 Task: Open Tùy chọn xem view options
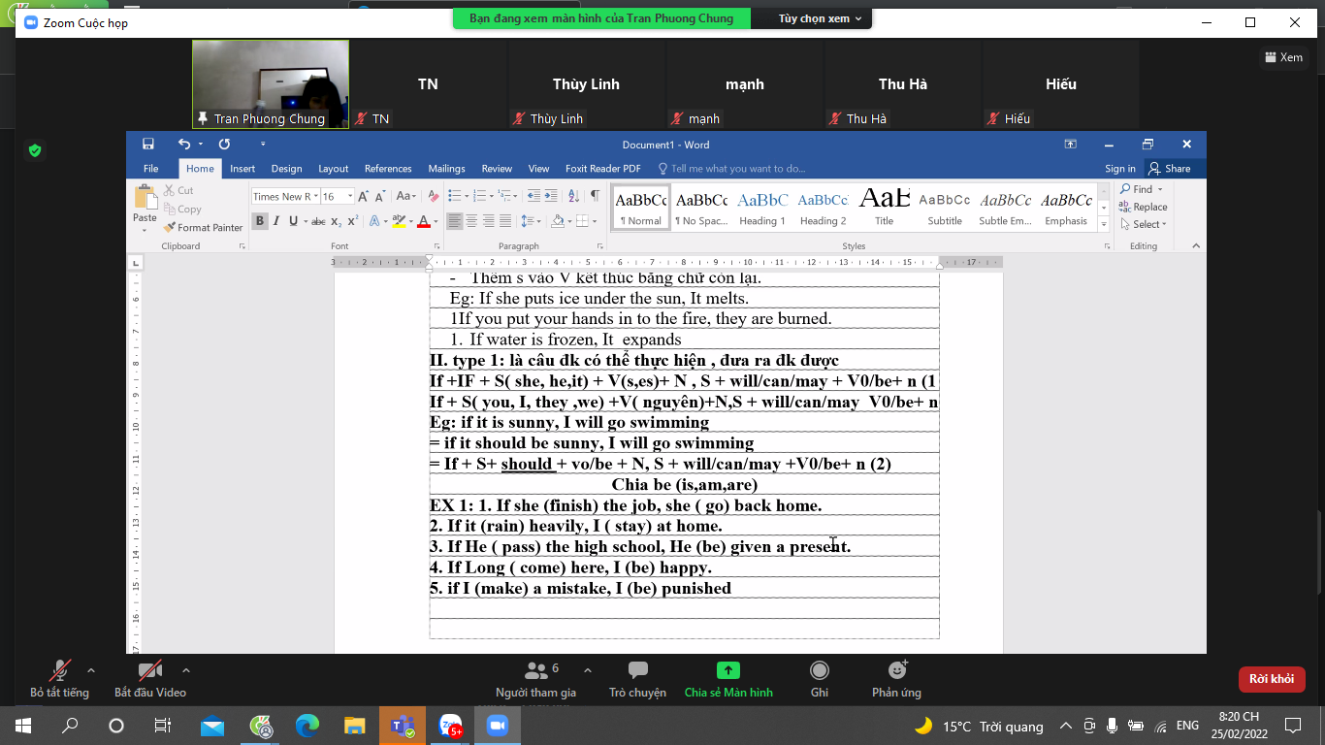820,18
